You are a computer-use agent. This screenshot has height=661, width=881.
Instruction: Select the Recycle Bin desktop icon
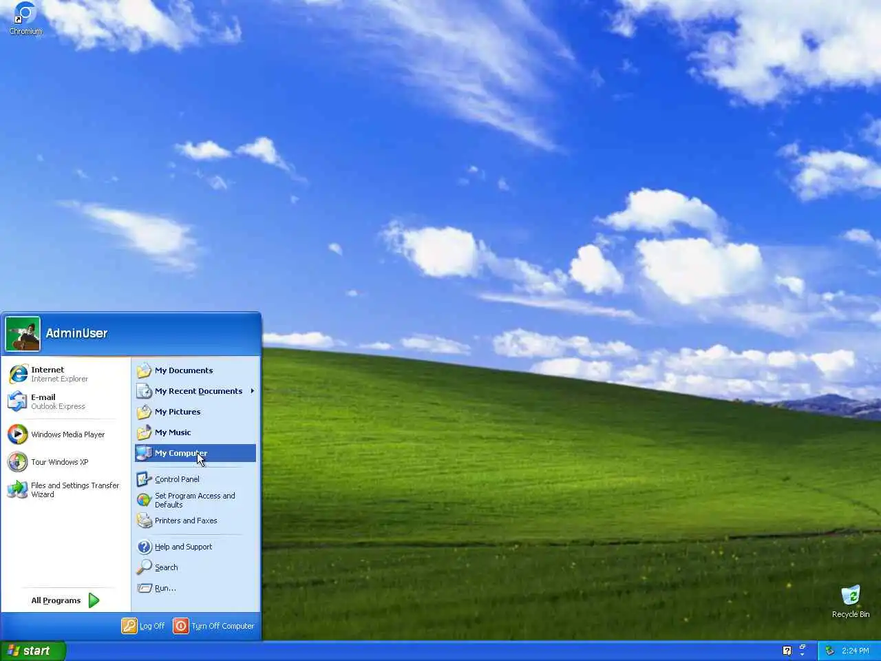[x=851, y=601]
